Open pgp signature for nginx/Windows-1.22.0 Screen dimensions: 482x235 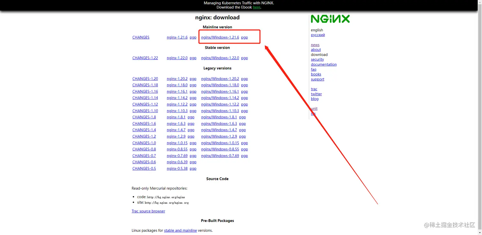245,58
